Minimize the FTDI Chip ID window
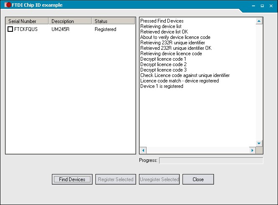This screenshot has width=278, height=205. (x=254, y=5)
